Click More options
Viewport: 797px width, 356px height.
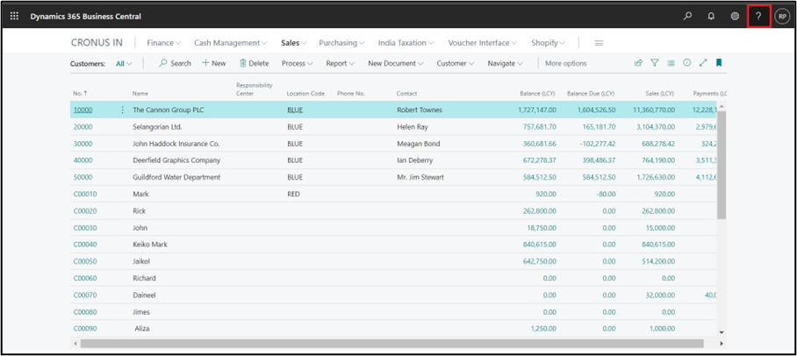click(x=566, y=63)
